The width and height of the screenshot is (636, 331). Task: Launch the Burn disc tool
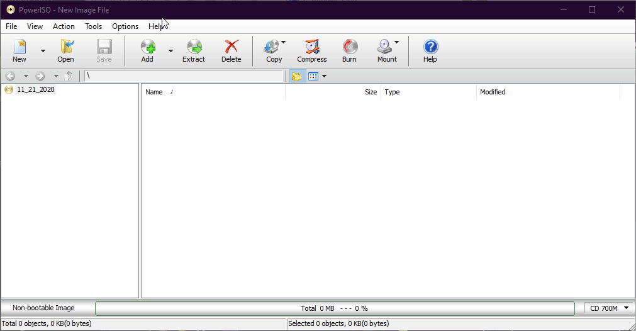[349, 50]
